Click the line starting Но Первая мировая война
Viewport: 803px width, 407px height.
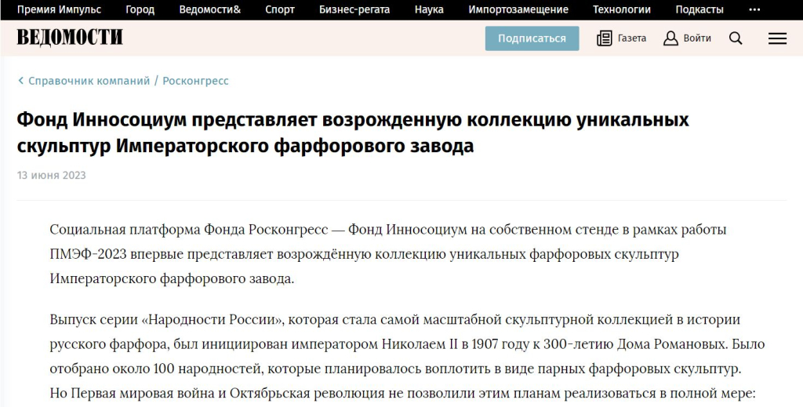pos(402,394)
